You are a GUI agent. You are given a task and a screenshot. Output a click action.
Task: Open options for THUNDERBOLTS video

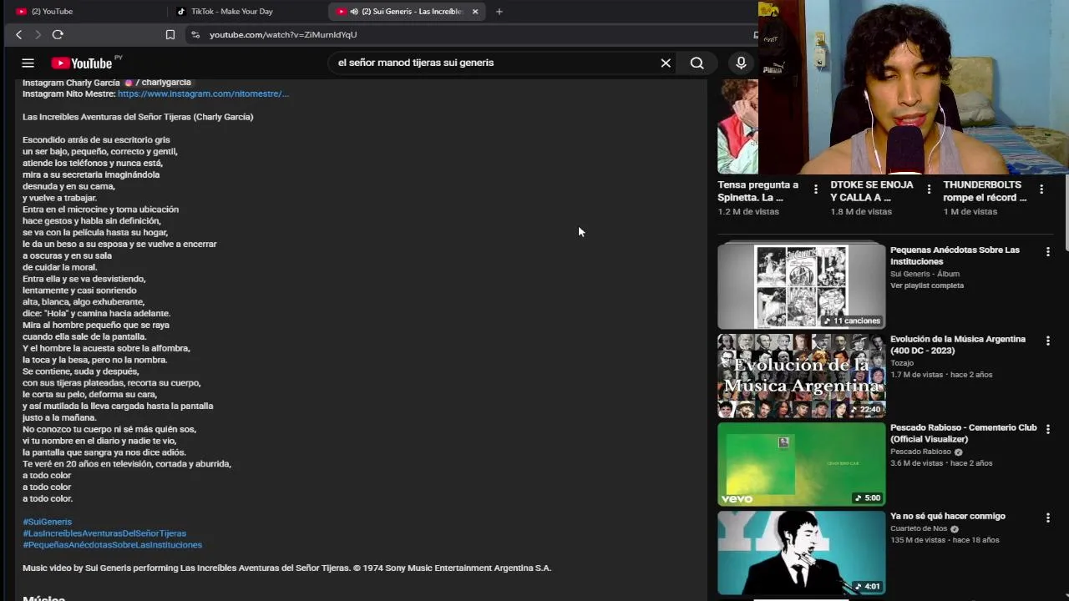1041,189
